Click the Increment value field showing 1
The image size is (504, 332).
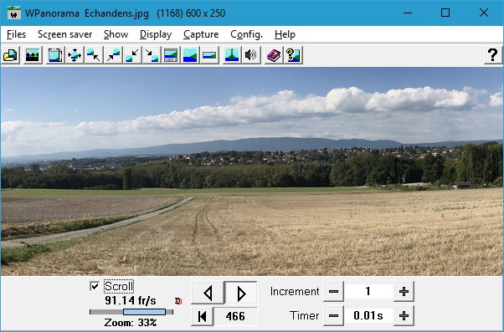coord(368,291)
